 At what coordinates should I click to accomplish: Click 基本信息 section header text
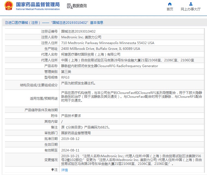click(x=97, y=22)
